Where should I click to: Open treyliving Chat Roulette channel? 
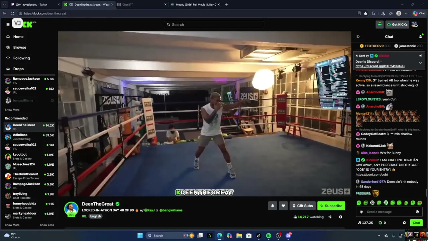coord(29,196)
